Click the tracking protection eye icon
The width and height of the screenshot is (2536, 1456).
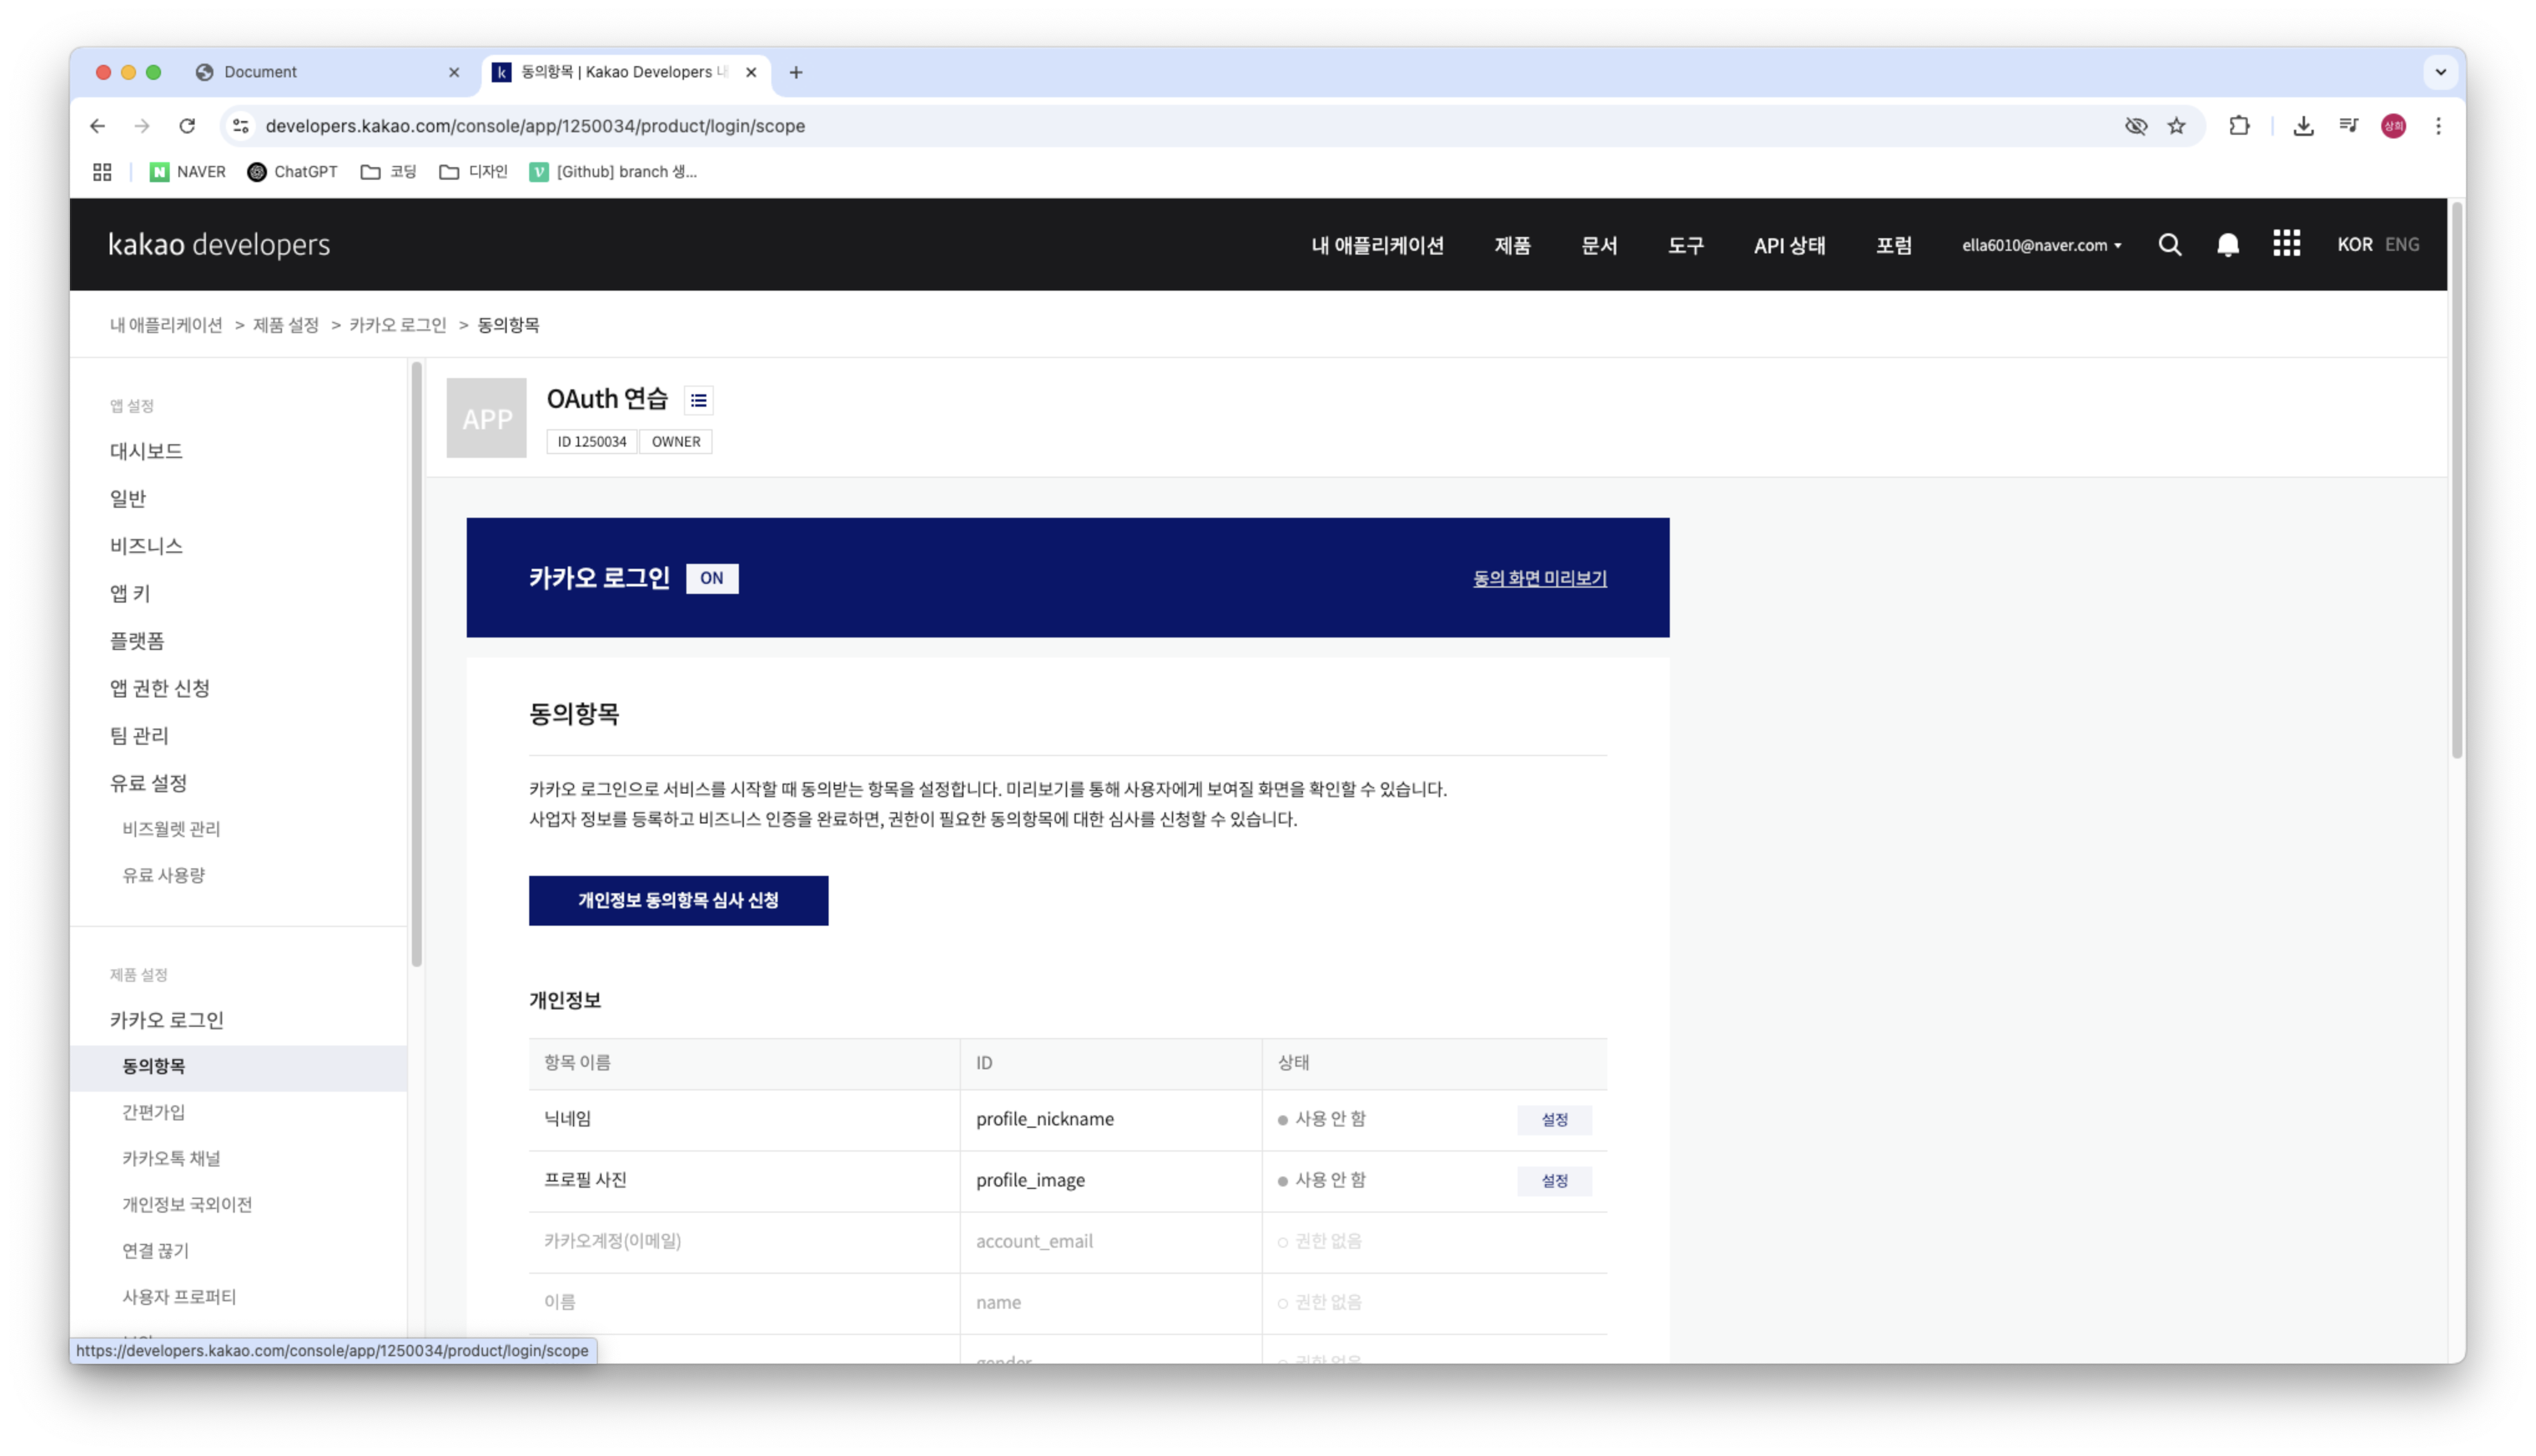[2136, 126]
